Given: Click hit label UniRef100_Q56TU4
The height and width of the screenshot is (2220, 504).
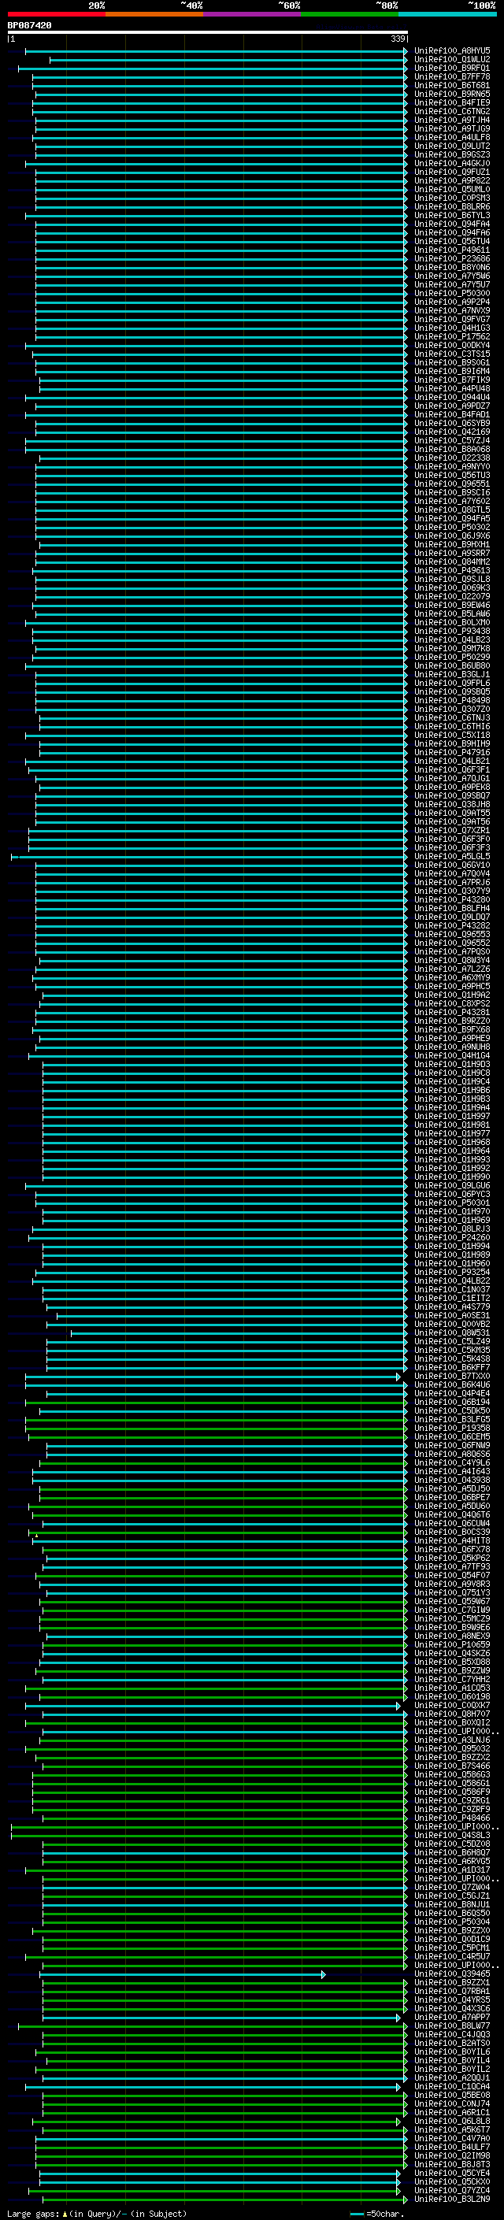Looking at the screenshot, I should (452, 241).
